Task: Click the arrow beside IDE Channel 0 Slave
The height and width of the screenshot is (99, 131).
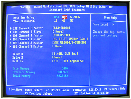Action: (x=11, y=32)
